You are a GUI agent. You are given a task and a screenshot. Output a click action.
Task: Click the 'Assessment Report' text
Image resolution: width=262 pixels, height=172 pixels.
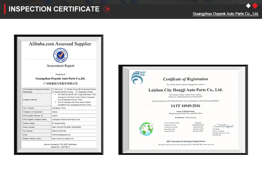[x=60, y=66]
